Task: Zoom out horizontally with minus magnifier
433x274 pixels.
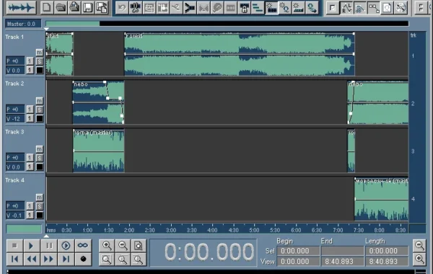Action: tap(123, 245)
